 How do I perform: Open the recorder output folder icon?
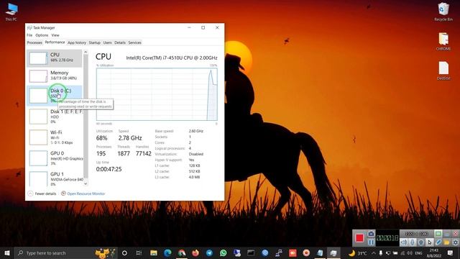coord(446,242)
